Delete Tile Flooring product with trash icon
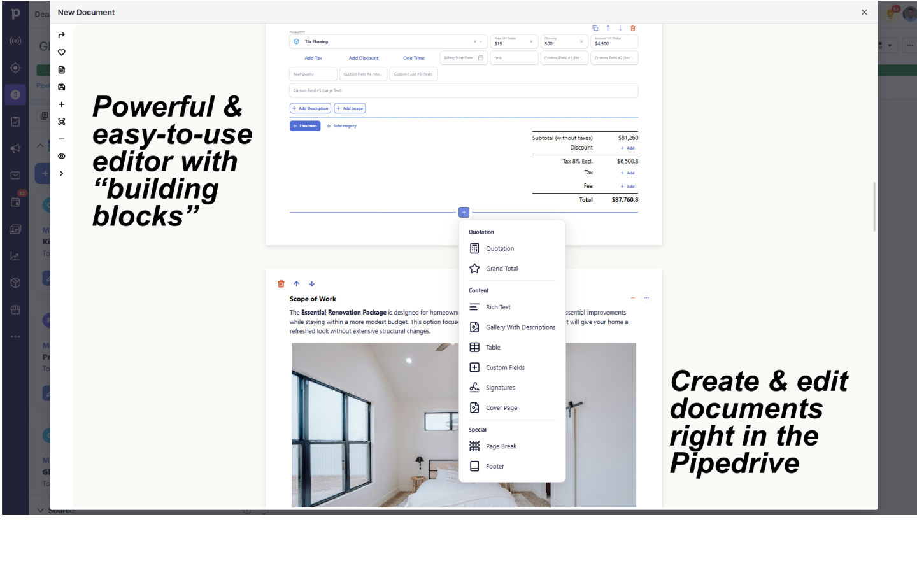The width and height of the screenshot is (917, 573). pos(632,28)
